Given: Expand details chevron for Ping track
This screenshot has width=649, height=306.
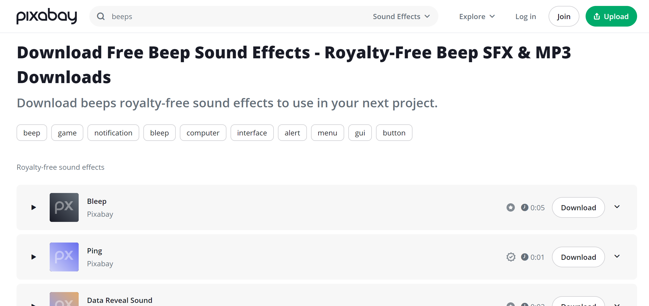Looking at the screenshot, I should point(617,256).
